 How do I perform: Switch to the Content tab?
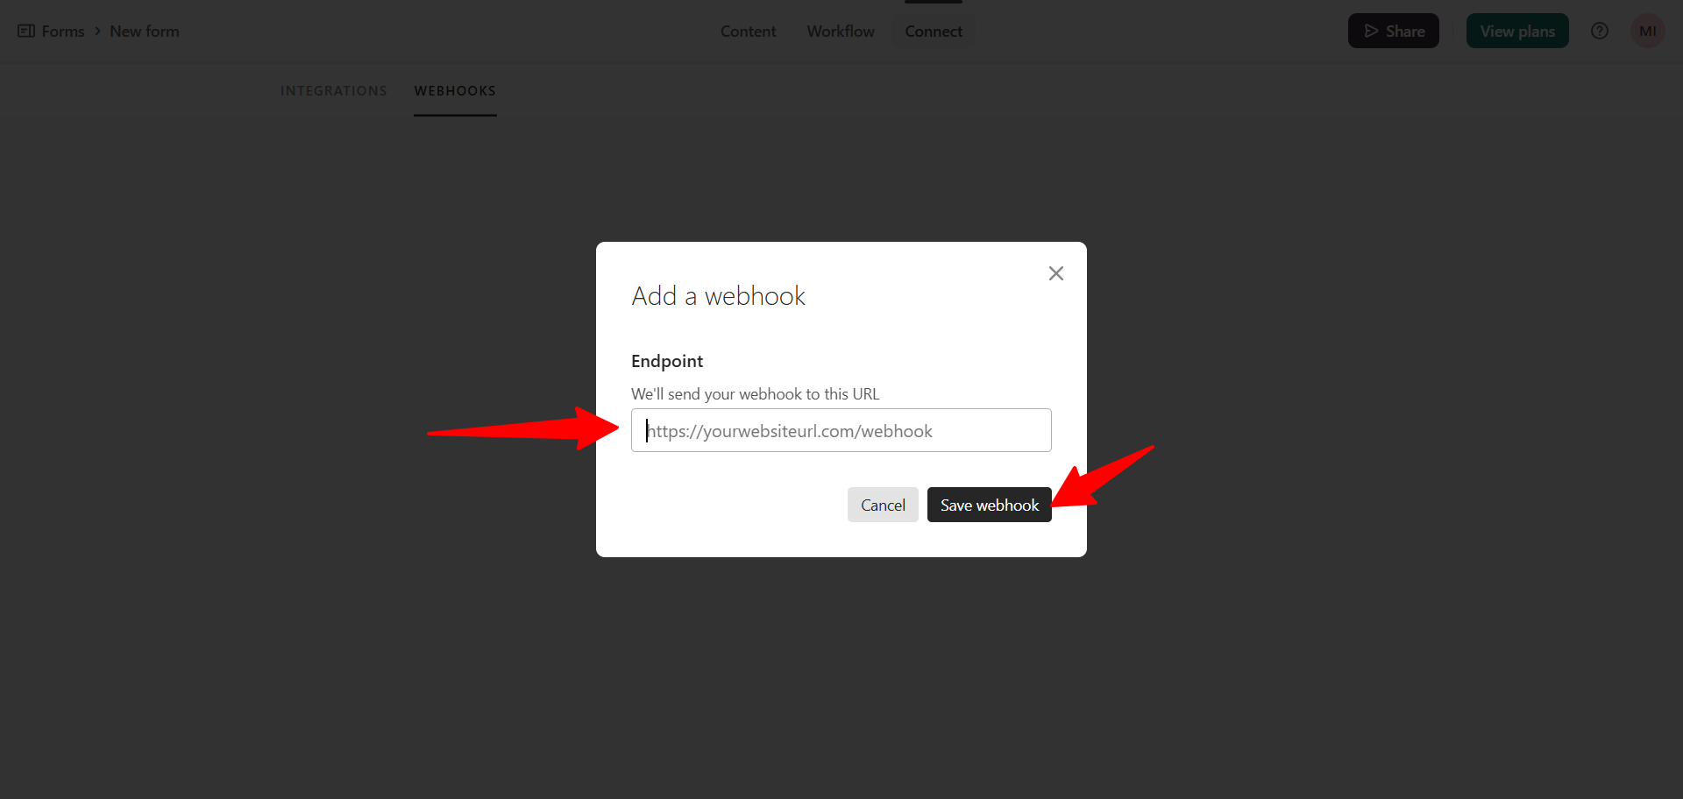[749, 32]
